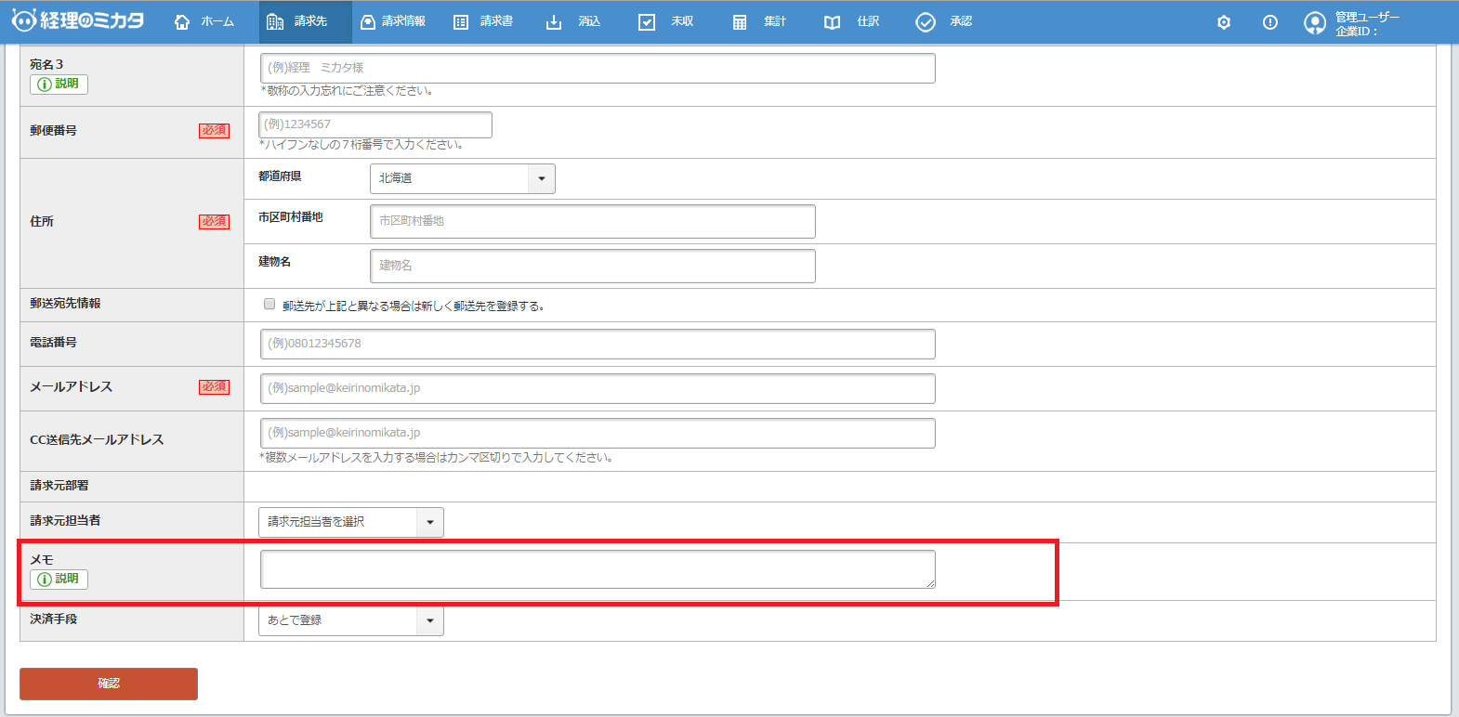
Task: Enable separate mailing address checkbox
Action: tap(269, 305)
